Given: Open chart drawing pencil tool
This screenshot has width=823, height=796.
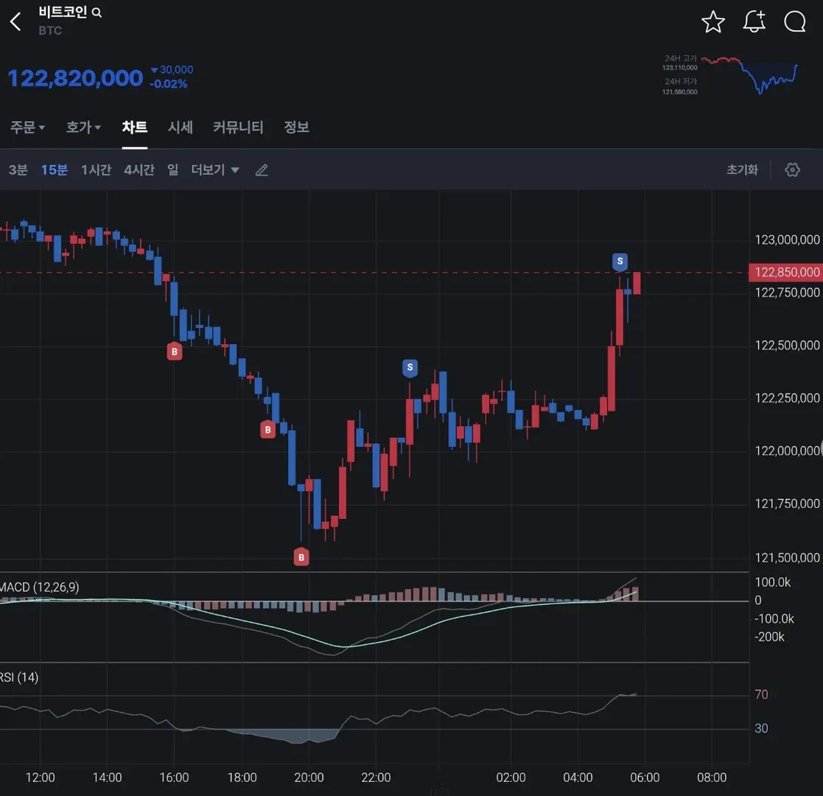Looking at the screenshot, I should (x=262, y=170).
